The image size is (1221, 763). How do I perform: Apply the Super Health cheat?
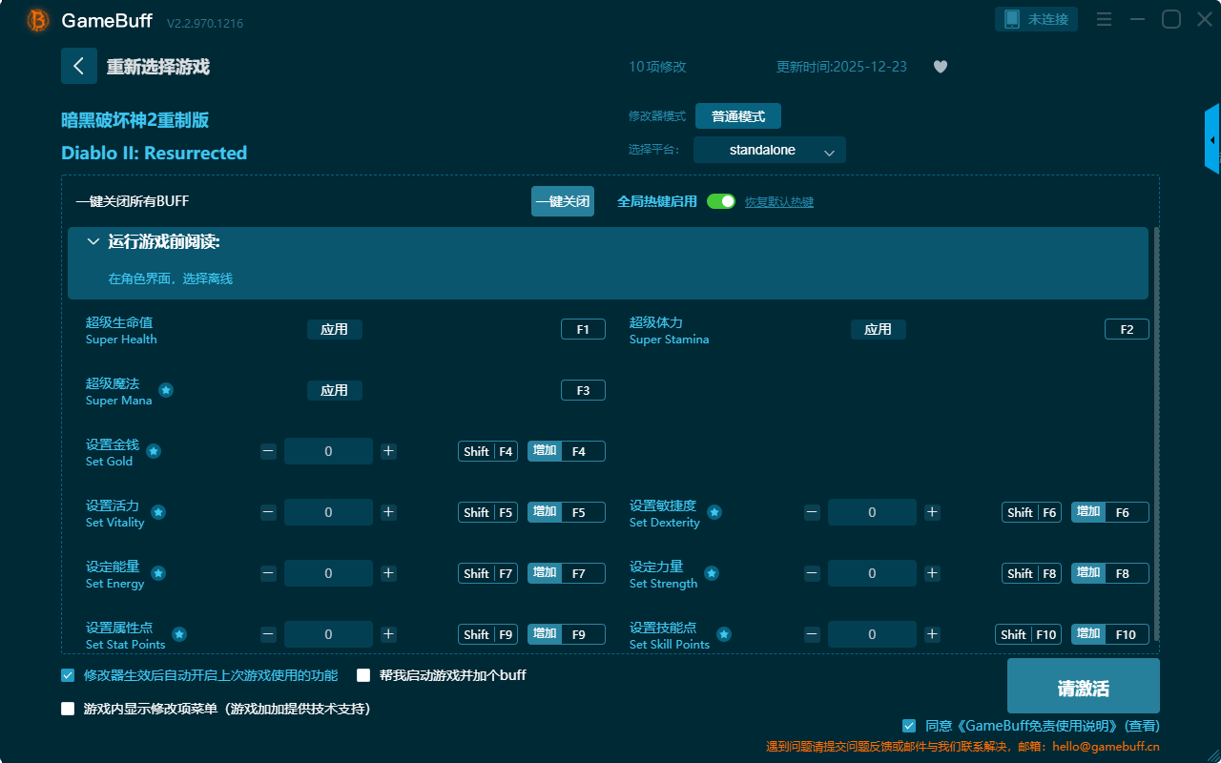[334, 329]
